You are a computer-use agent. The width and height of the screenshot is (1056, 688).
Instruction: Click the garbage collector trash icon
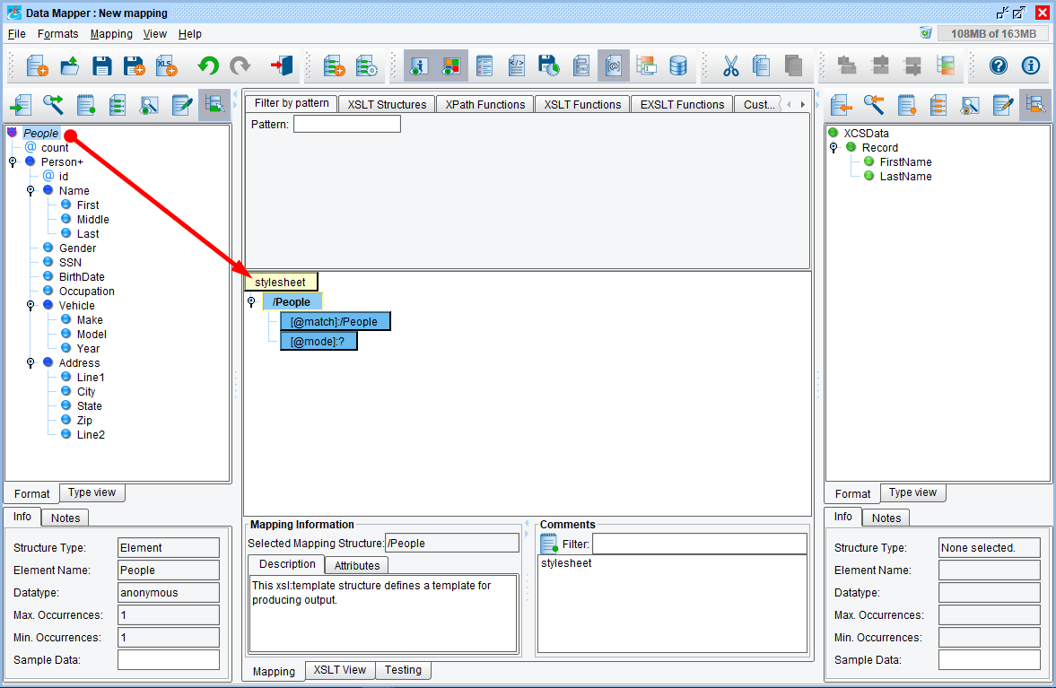926,33
